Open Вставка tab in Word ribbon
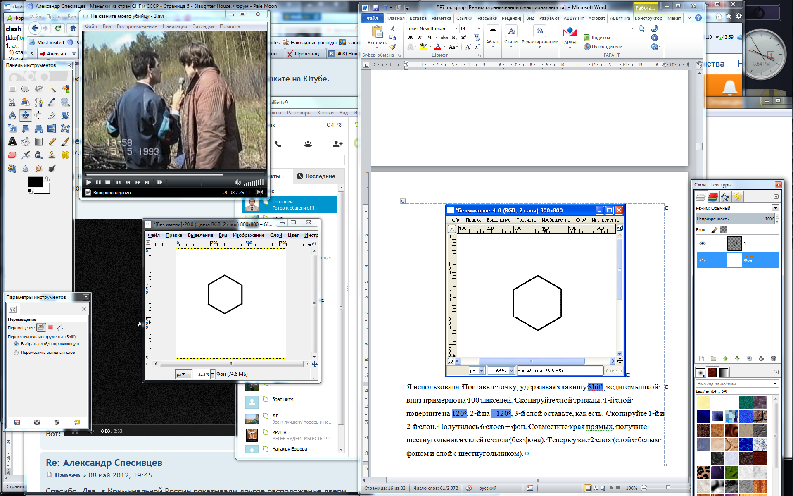Viewport: 793px width, 496px height. pos(418,18)
